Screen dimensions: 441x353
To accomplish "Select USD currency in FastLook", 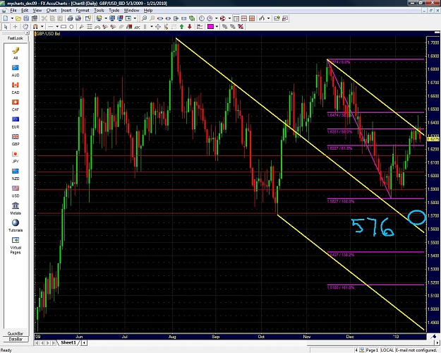I will tap(16, 191).
